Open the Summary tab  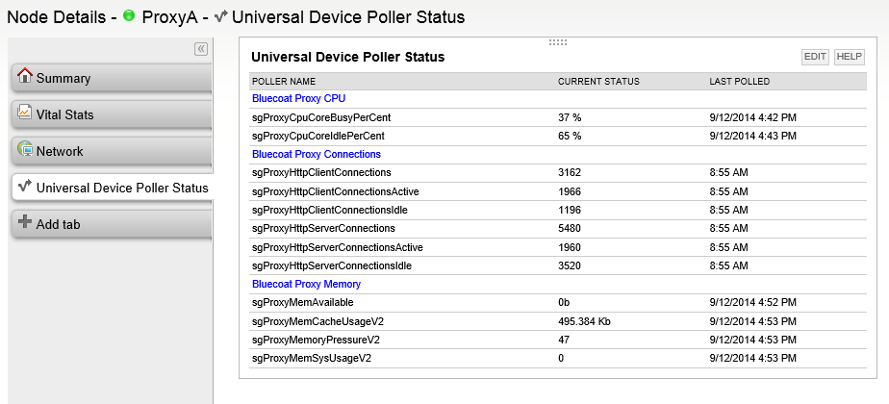(112, 78)
